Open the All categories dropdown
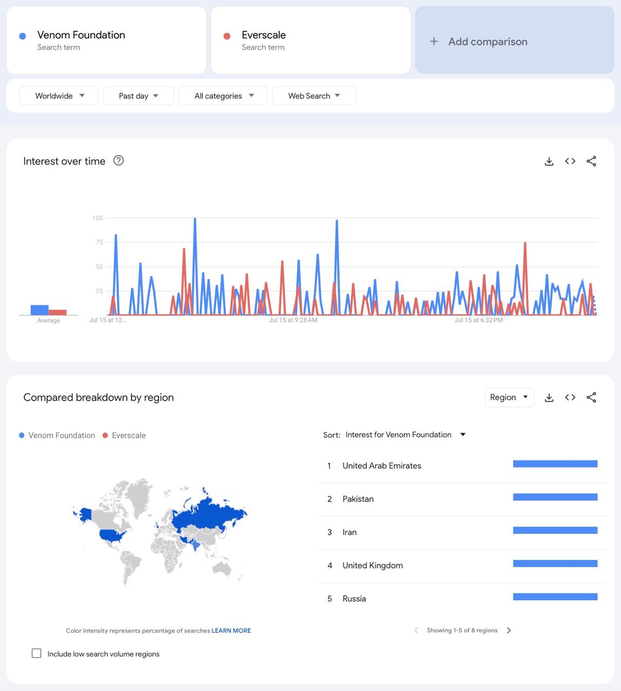621x691 pixels. click(224, 96)
